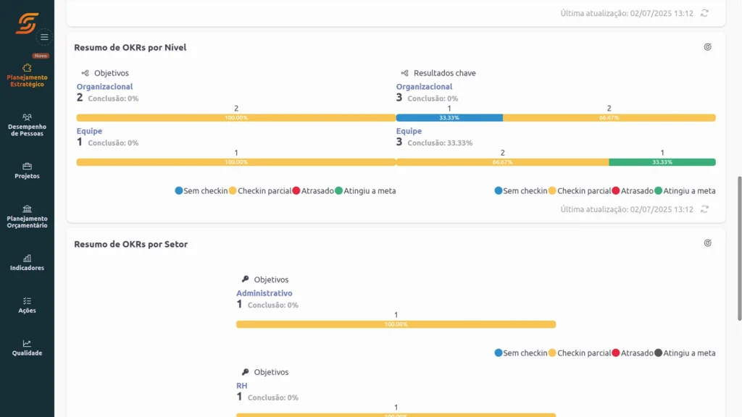Image resolution: width=742 pixels, height=417 pixels.
Task: Click the Resumo de OKRs por Nível heading
Action: [x=130, y=47]
